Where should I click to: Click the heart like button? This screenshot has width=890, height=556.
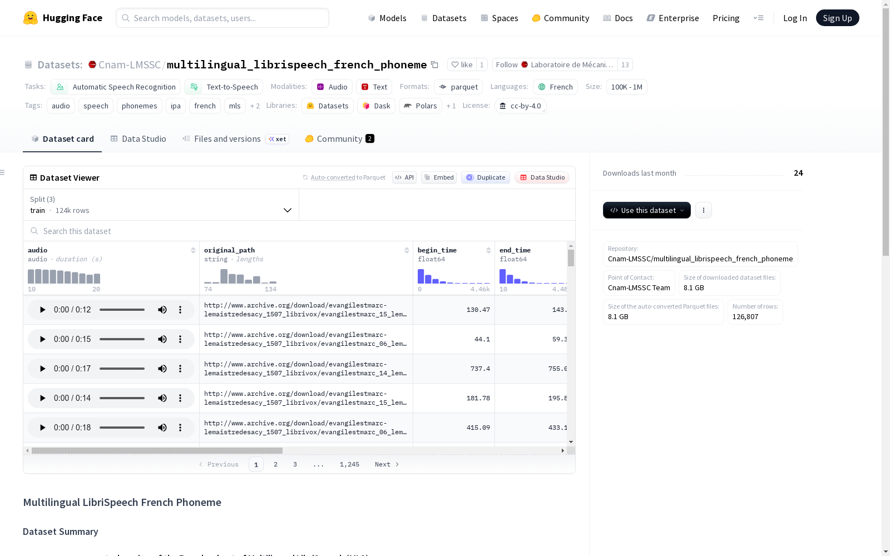462,64
